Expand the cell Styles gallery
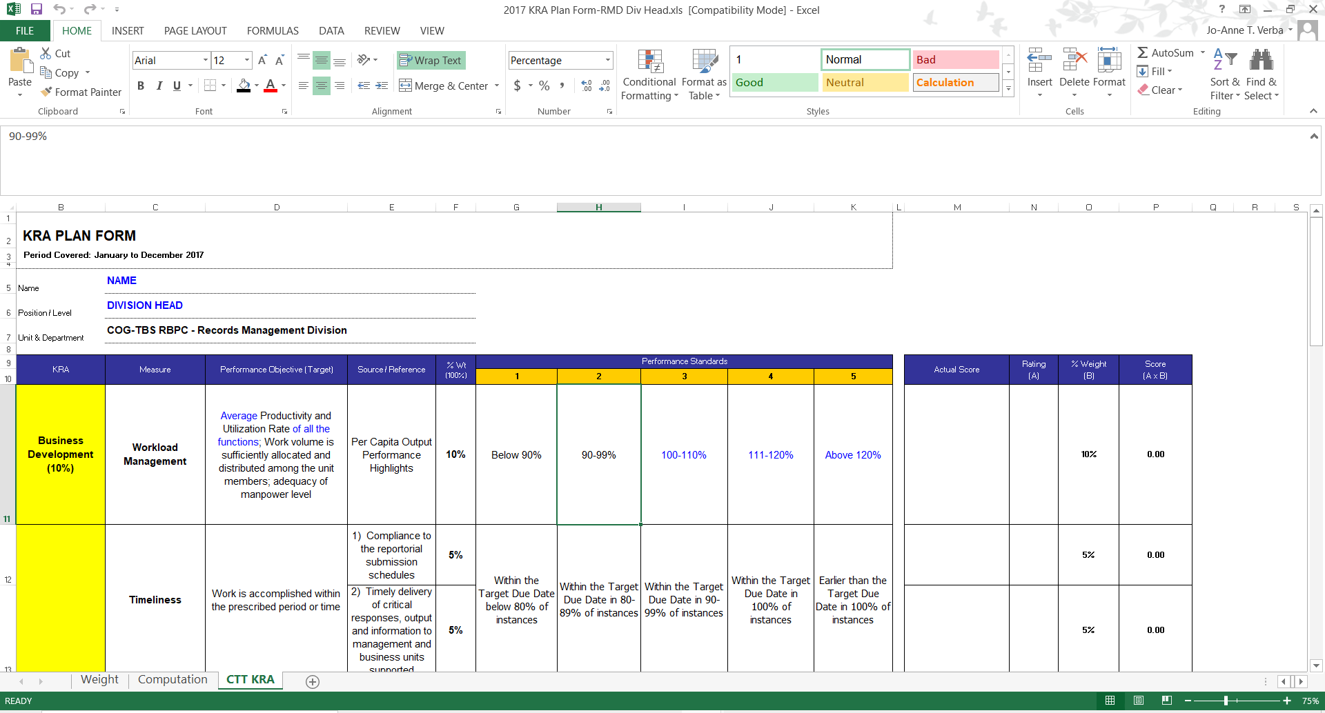The image size is (1325, 713). pyautogui.click(x=1008, y=88)
